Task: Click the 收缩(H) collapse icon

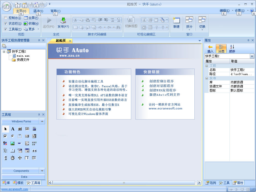Action: 26,24
